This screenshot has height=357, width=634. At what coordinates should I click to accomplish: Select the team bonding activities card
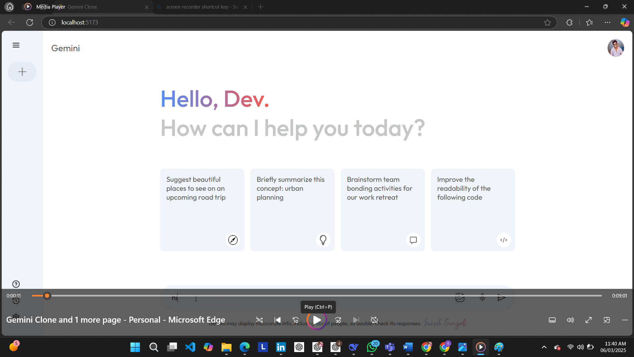pos(383,210)
